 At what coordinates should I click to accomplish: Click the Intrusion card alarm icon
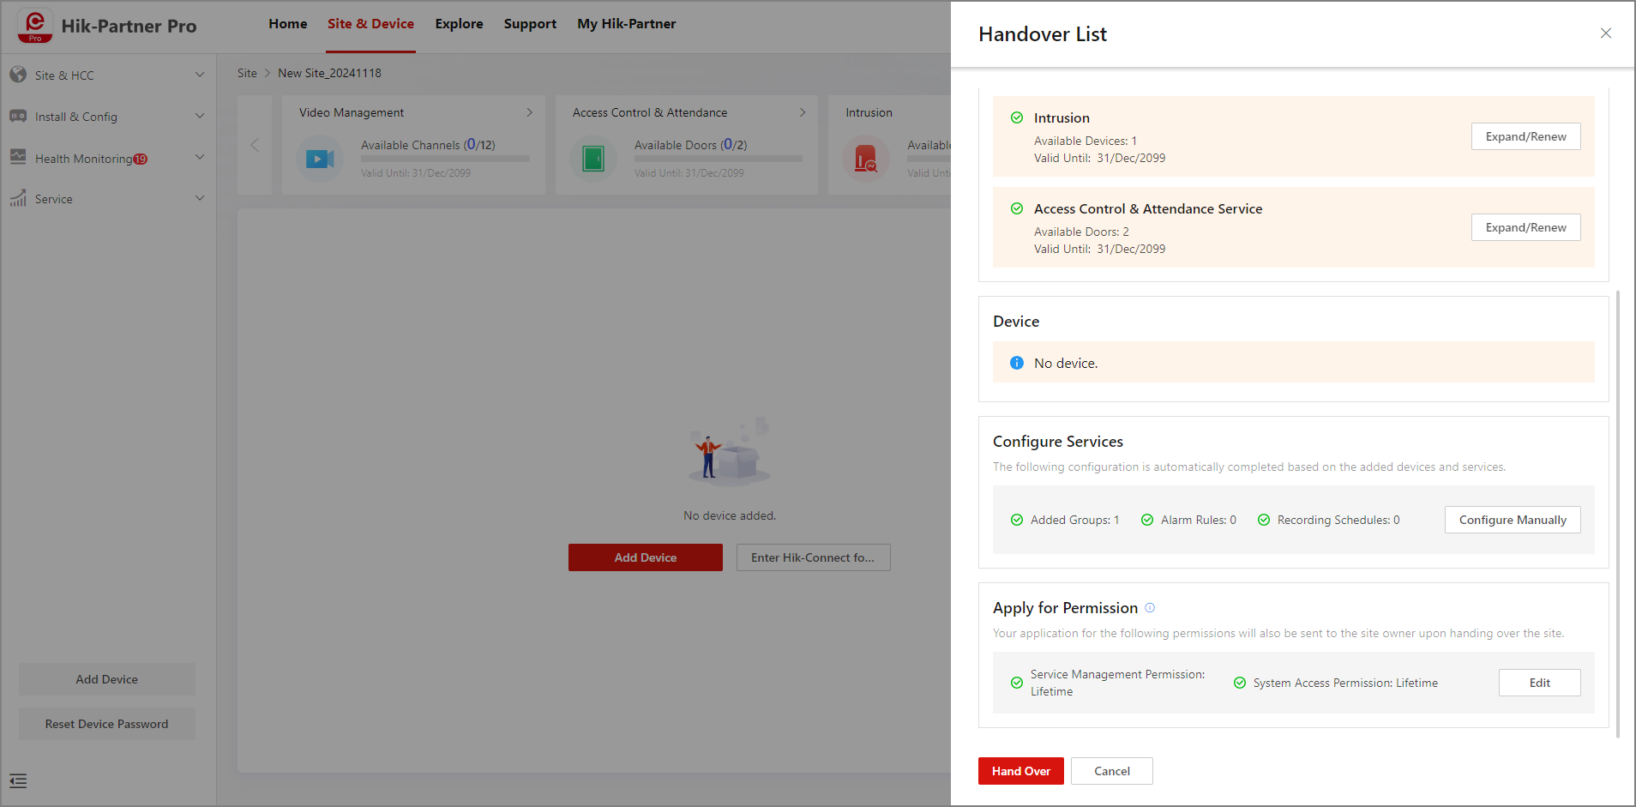pyautogui.click(x=866, y=159)
